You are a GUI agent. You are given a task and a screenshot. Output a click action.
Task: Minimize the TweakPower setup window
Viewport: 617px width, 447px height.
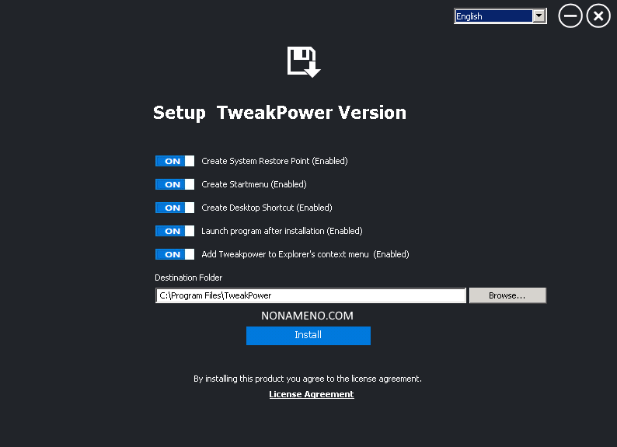570,16
